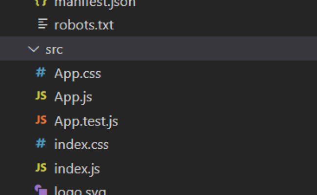317x195 pixels.
Task: Open index.js file
Action: [x=77, y=169]
